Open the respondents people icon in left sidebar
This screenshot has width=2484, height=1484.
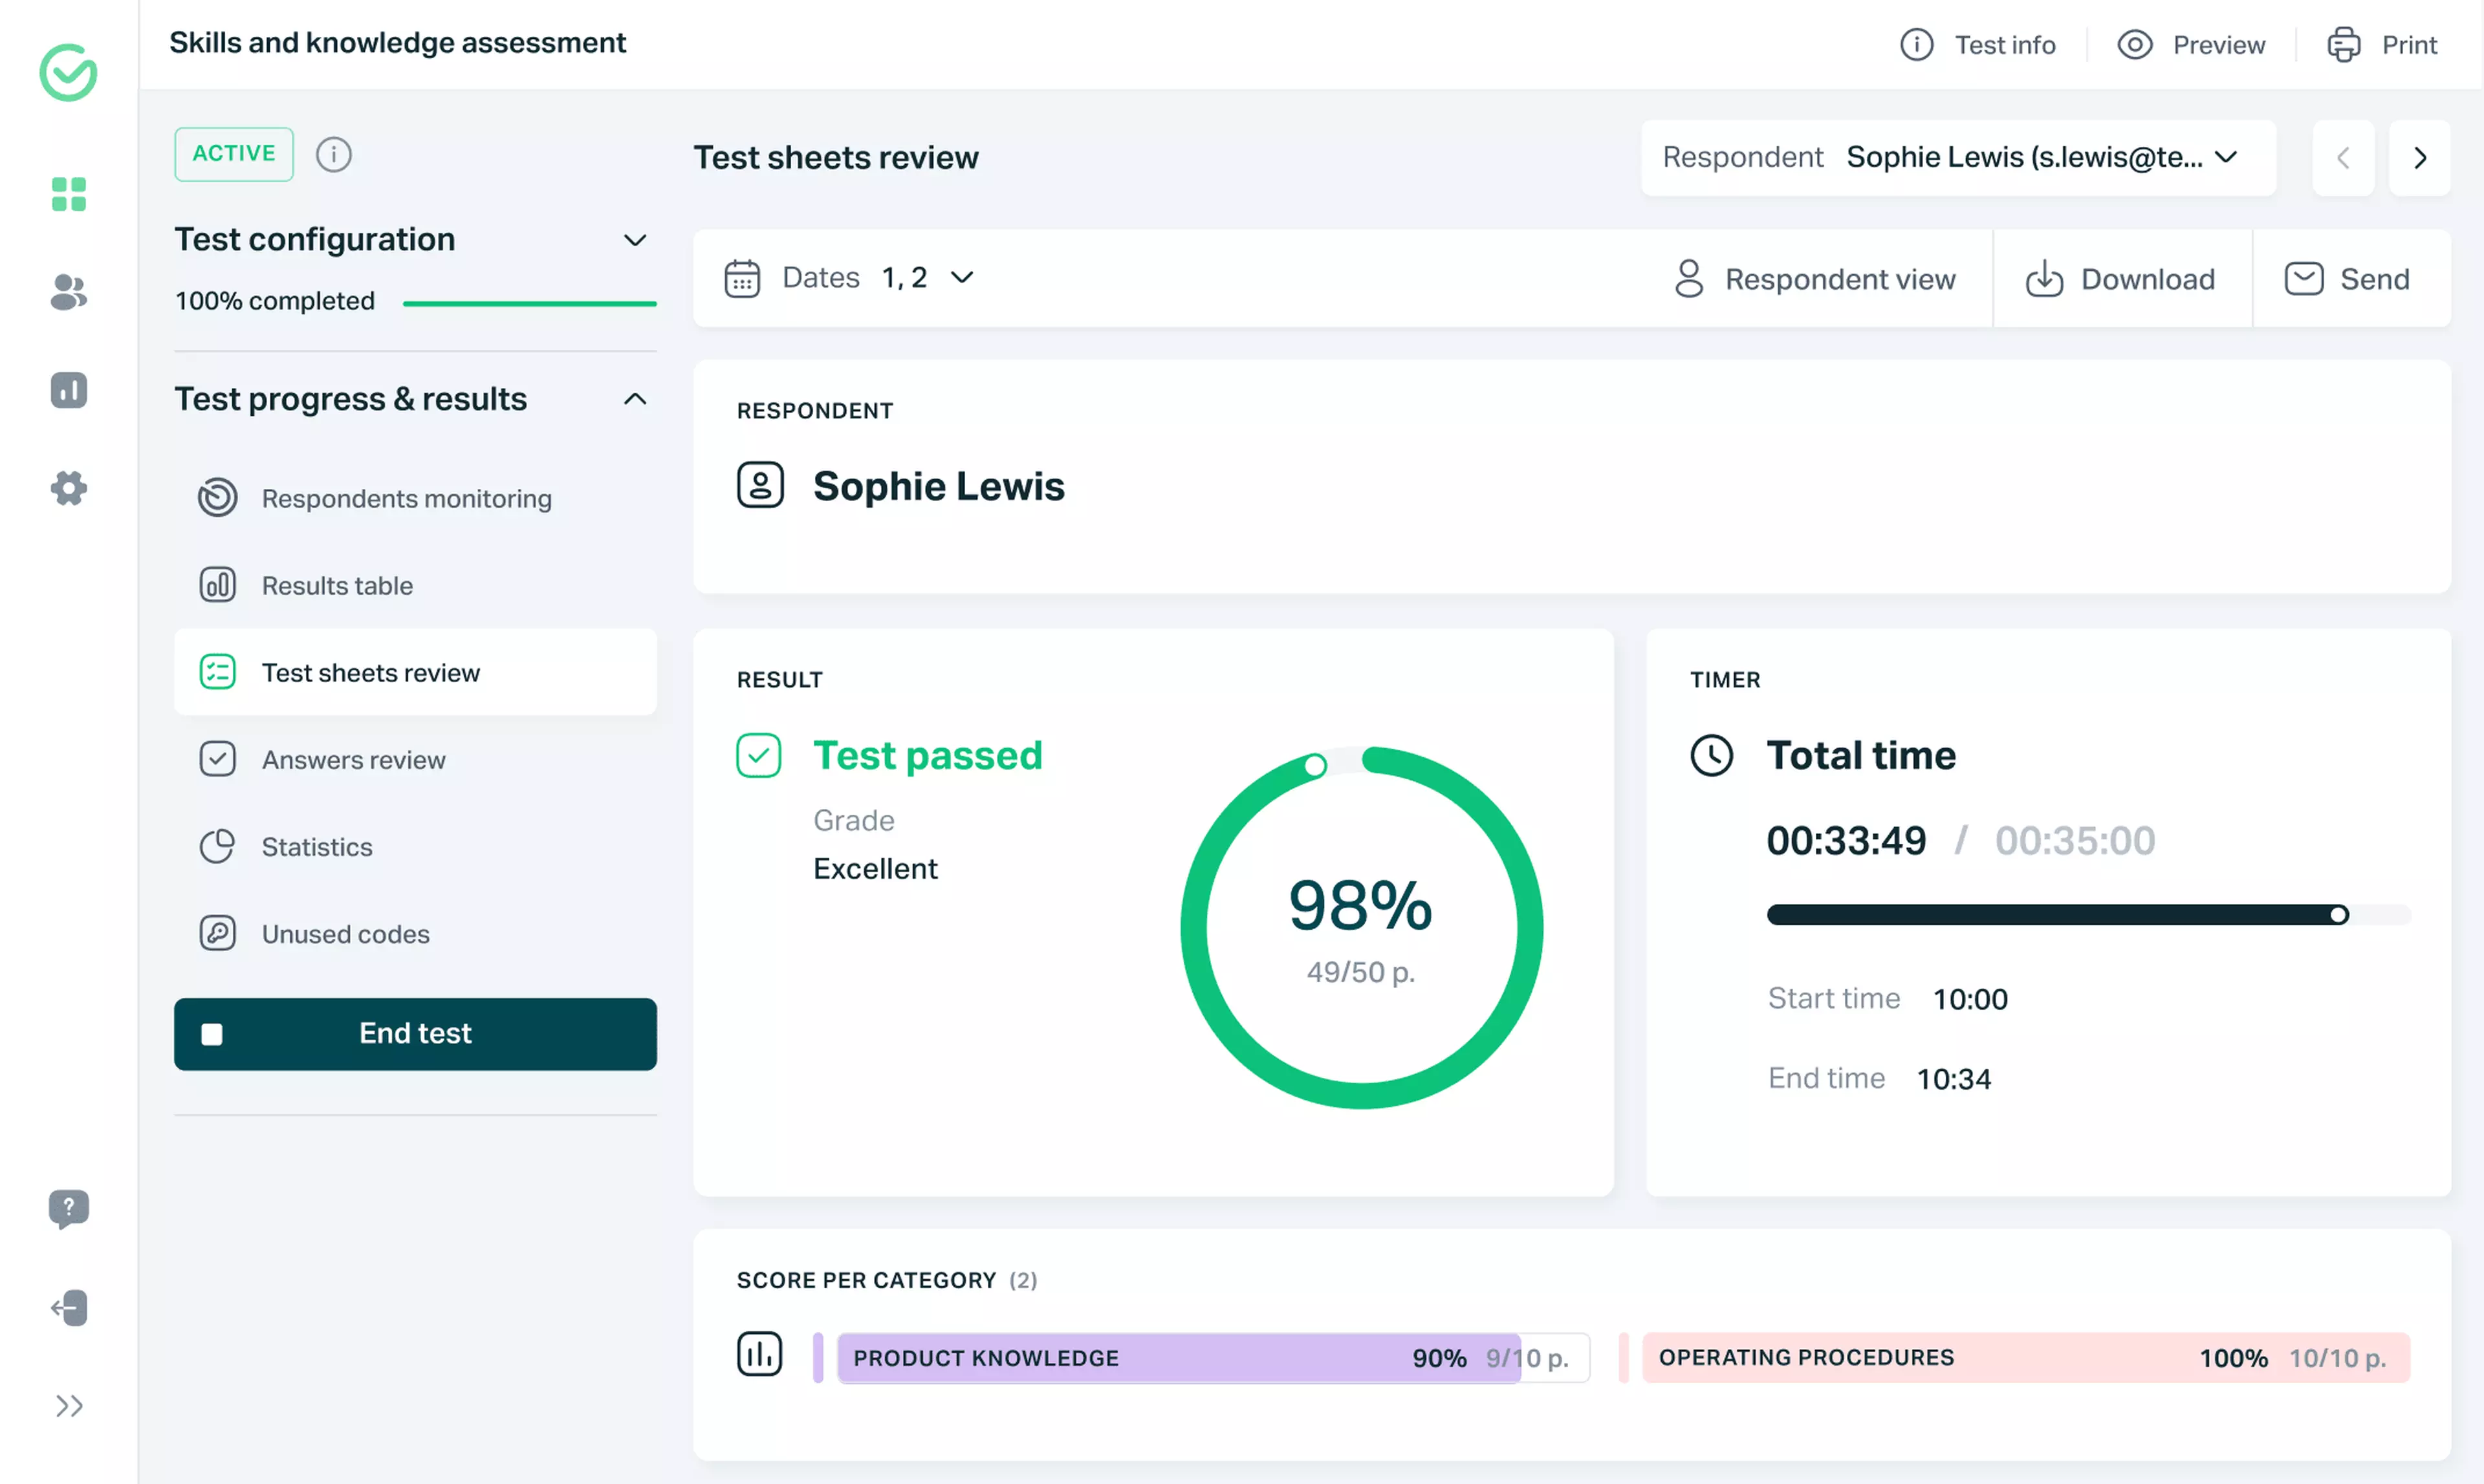tap(67, 293)
